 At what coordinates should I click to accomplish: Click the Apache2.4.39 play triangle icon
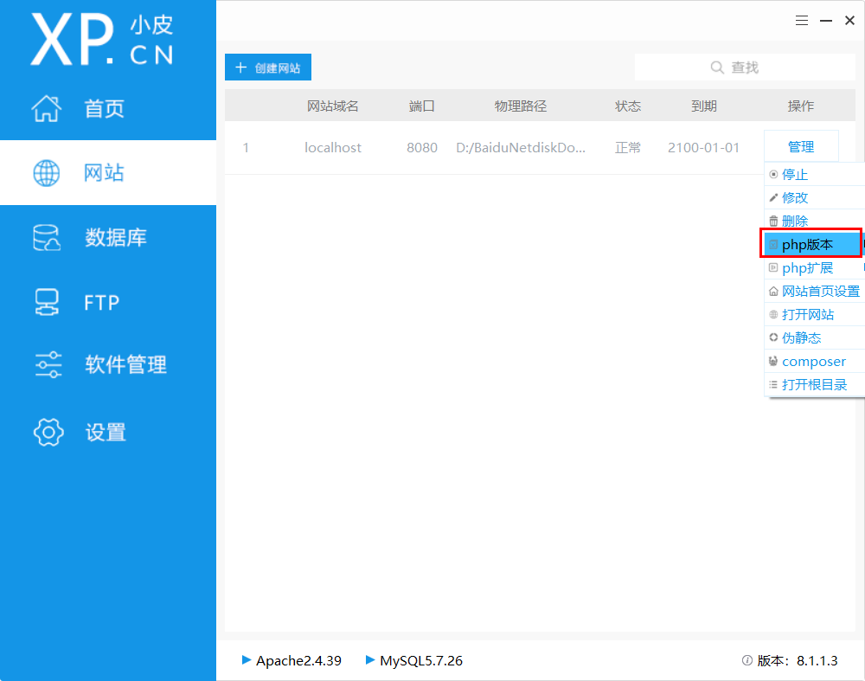click(x=247, y=659)
